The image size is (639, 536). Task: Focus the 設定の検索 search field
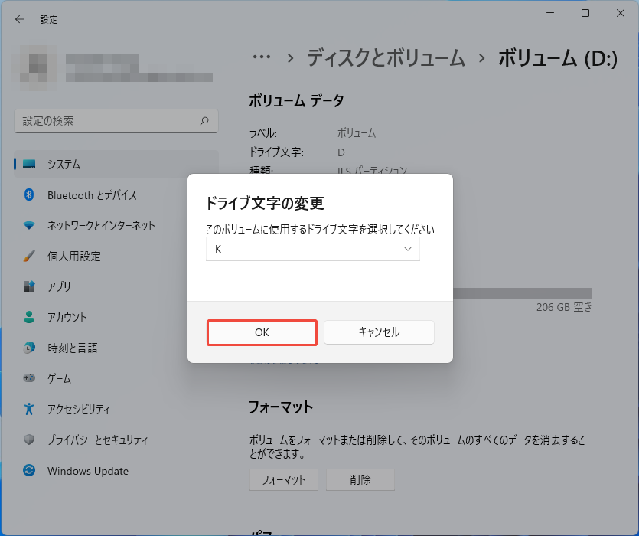116,121
